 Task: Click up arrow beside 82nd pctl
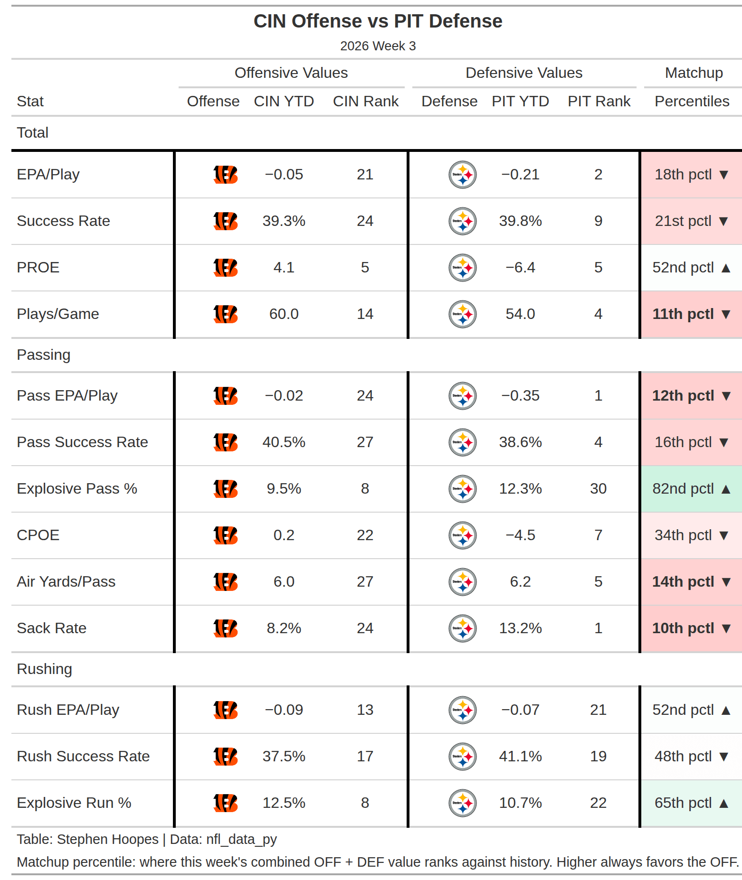(x=725, y=489)
